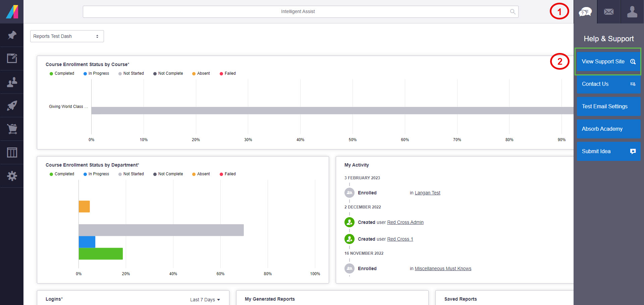Open the user account profile icon

[x=632, y=12]
